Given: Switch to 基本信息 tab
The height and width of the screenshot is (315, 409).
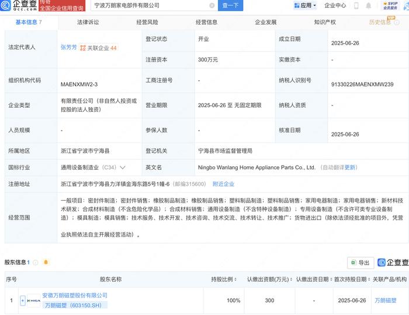Looking at the screenshot, I should (x=29, y=22).
